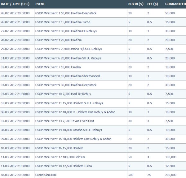Select GSOP Mini Event 3 30,000 Hold'em UL Rebuys

pos(66,31)
